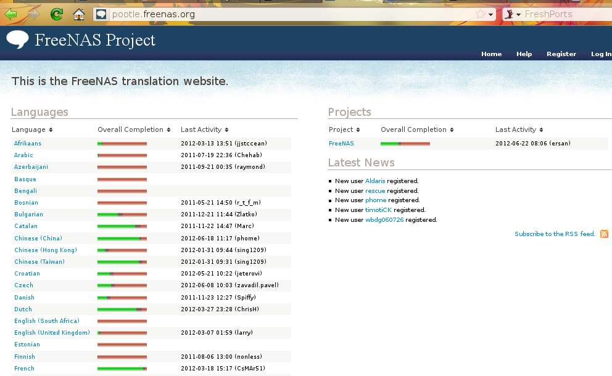This screenshot has width=612, height=376.
Task: Click the FreeNAS project completion bar
Action: coord(405,144)
